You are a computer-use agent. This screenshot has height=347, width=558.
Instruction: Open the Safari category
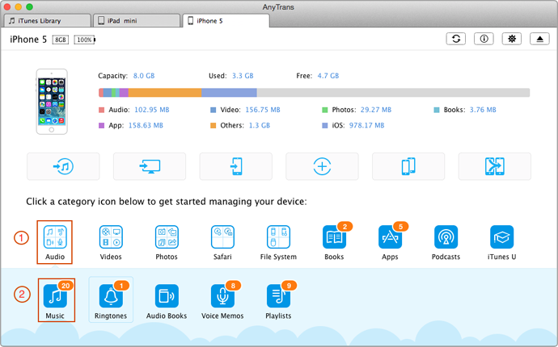[x=222, y=242]
